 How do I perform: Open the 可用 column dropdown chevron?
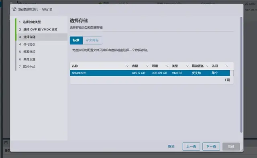pos(167,66)
